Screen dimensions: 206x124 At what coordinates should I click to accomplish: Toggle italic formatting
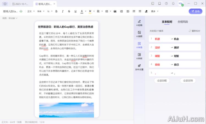[63, 11]
